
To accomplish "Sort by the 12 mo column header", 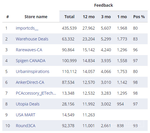I will pyautogui.click(x=89, y=17).
